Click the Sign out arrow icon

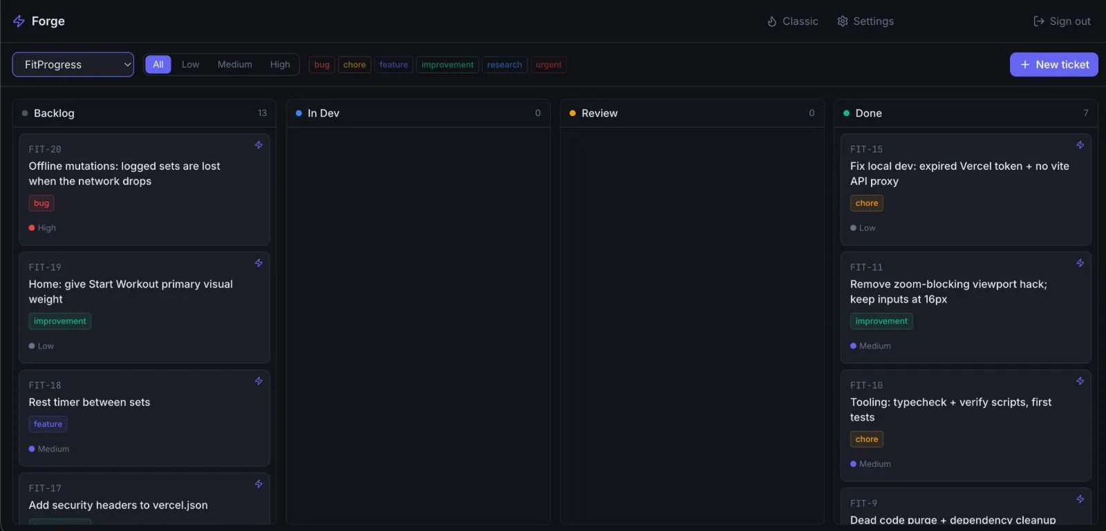(x=1038, y=21)
